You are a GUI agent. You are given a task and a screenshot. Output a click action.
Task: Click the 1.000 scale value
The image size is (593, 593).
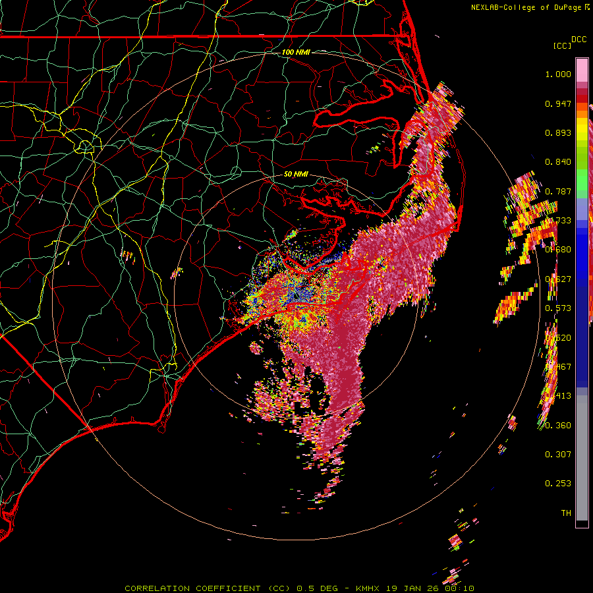558,74
